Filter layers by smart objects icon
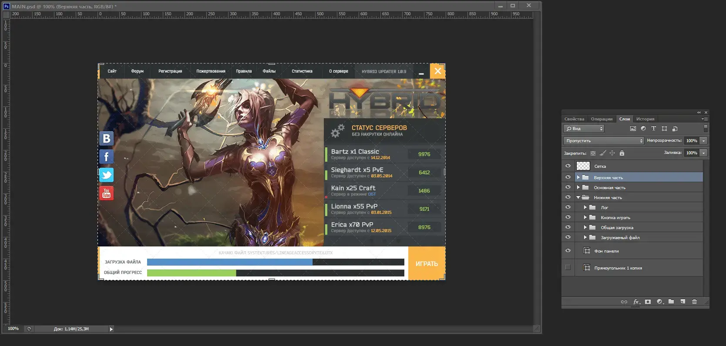Image resolution: width=726 pixels, height=346 pixels. [x=675, y=129]
